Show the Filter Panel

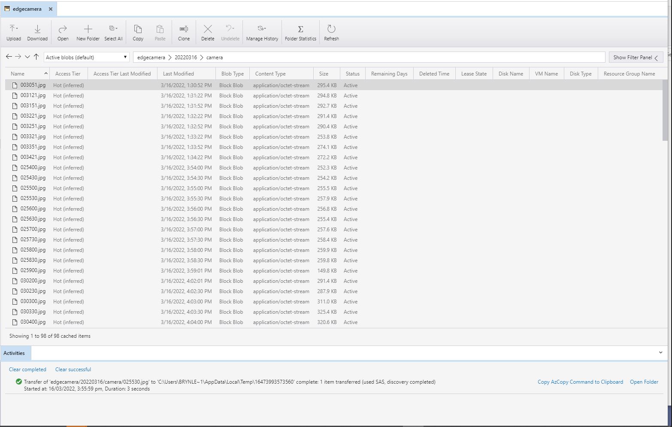click(x=636, y=57)
